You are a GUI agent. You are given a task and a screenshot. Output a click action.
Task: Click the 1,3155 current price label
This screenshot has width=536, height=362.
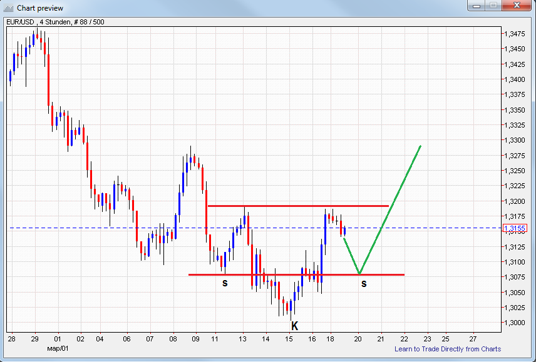coord(515,228)
